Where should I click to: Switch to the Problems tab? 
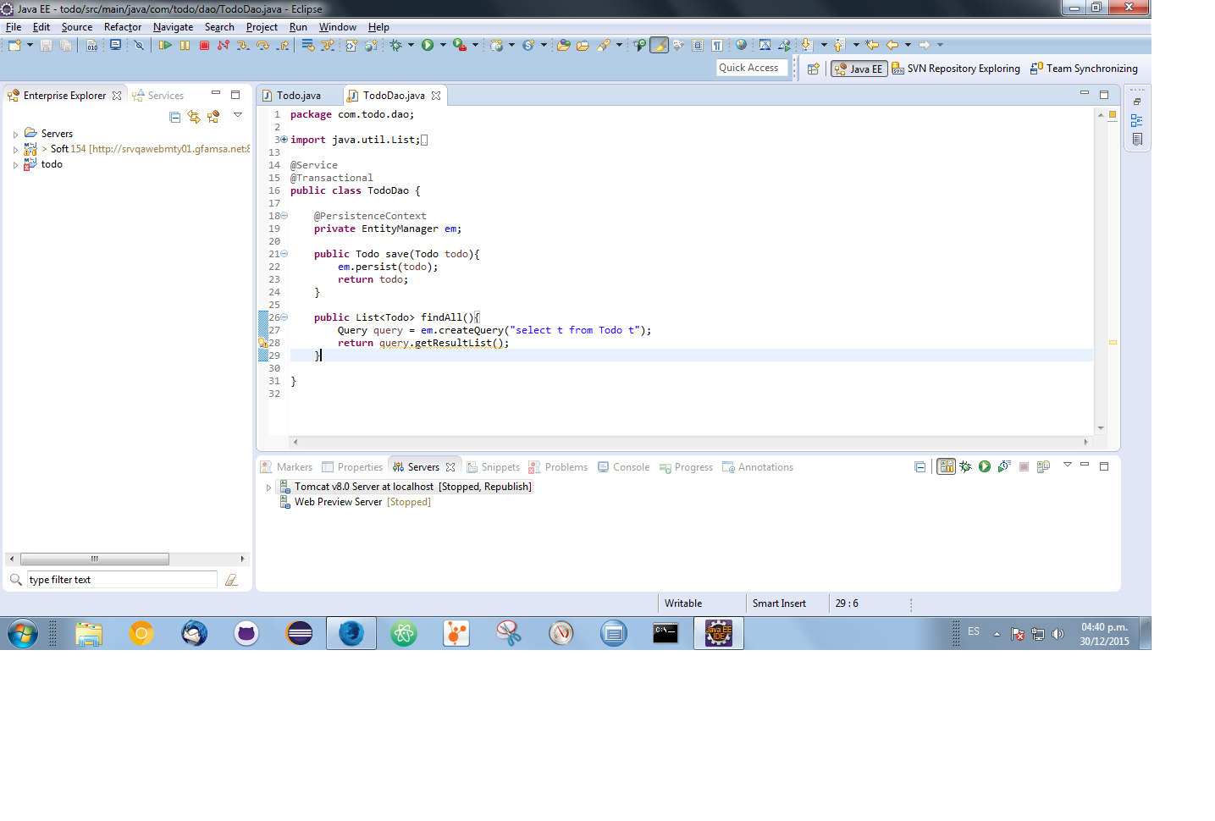click(558, 467)
